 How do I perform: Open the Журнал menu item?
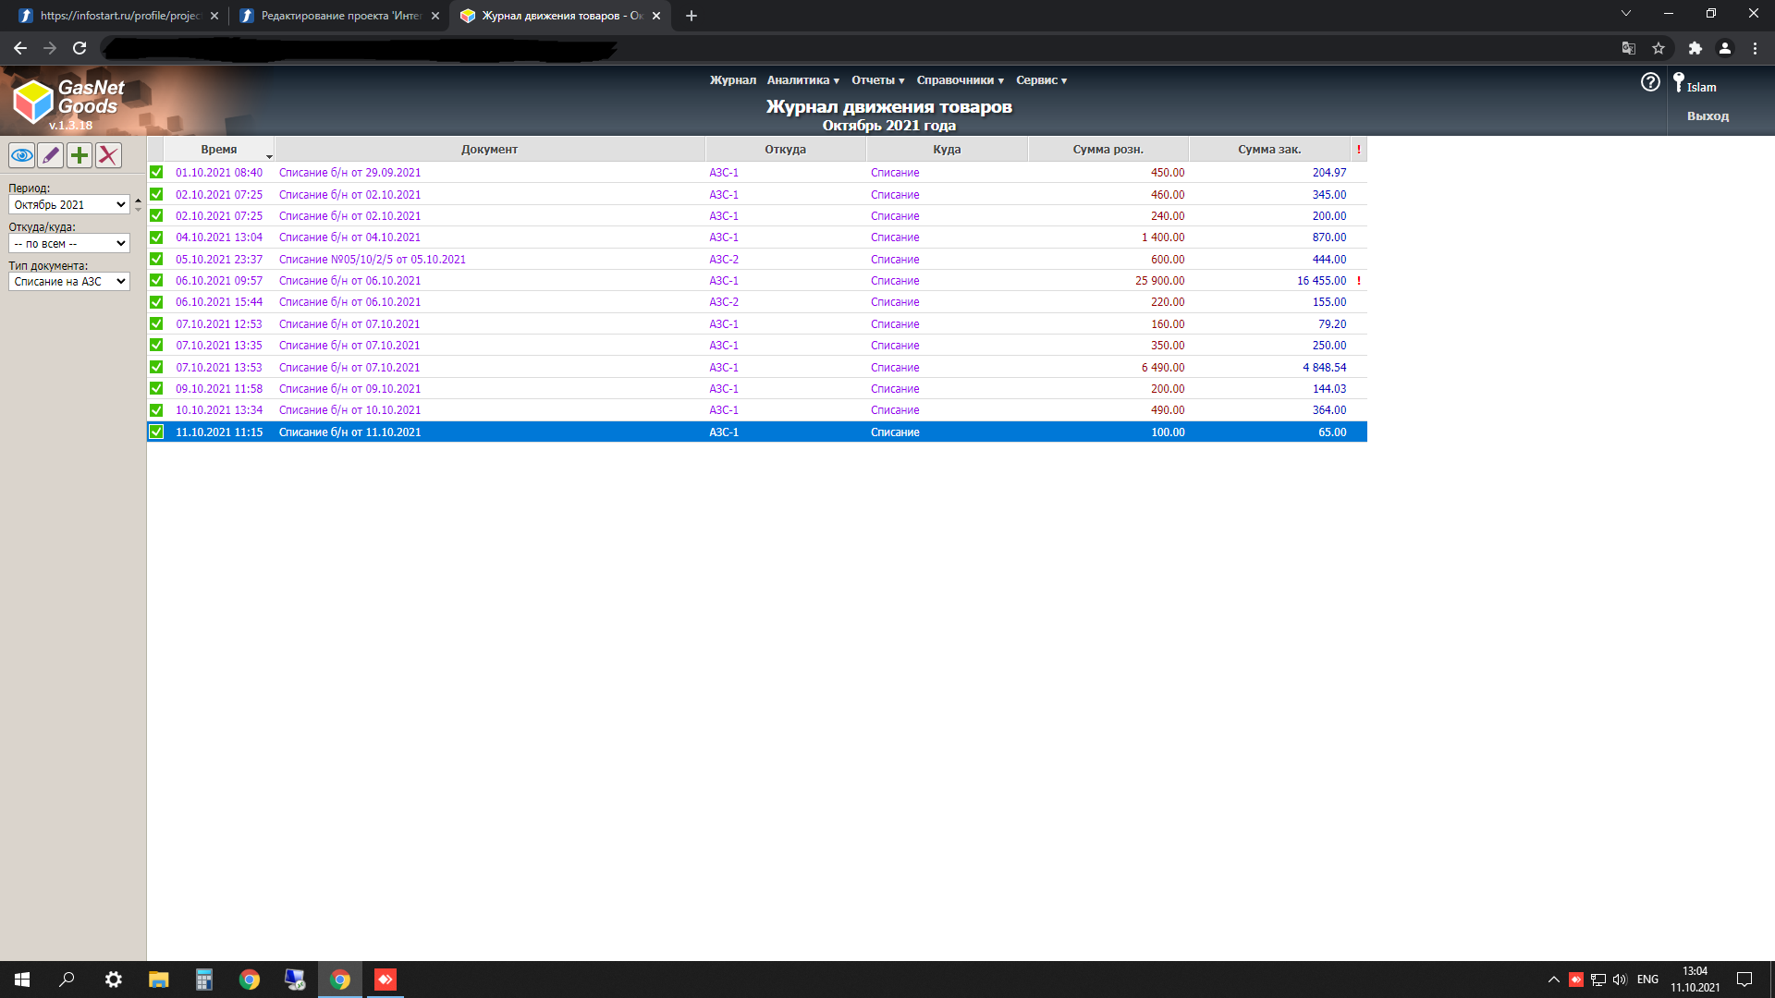pyautogui.click(x=733, y=80)
